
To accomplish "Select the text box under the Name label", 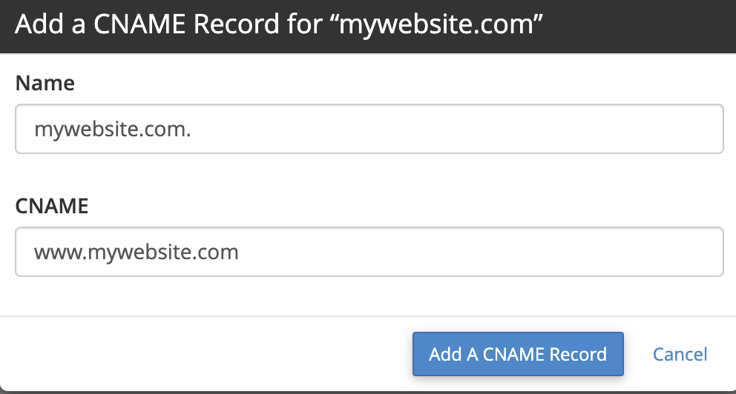I will pyautogui.click(x=369, y=129).
